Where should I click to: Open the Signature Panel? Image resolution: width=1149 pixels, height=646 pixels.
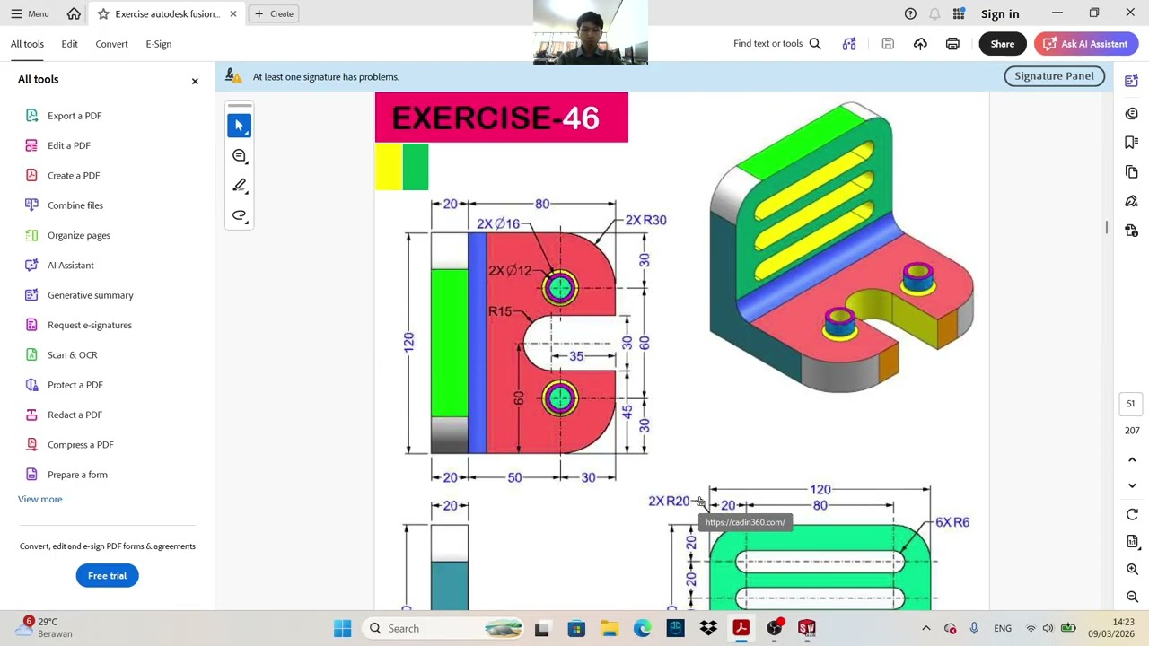click(1054, 76)
